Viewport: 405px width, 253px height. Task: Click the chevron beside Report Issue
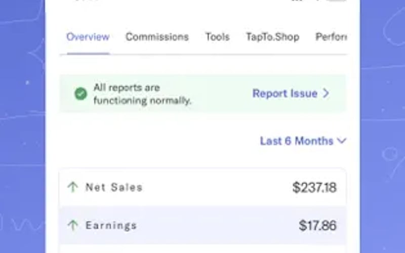326,94
